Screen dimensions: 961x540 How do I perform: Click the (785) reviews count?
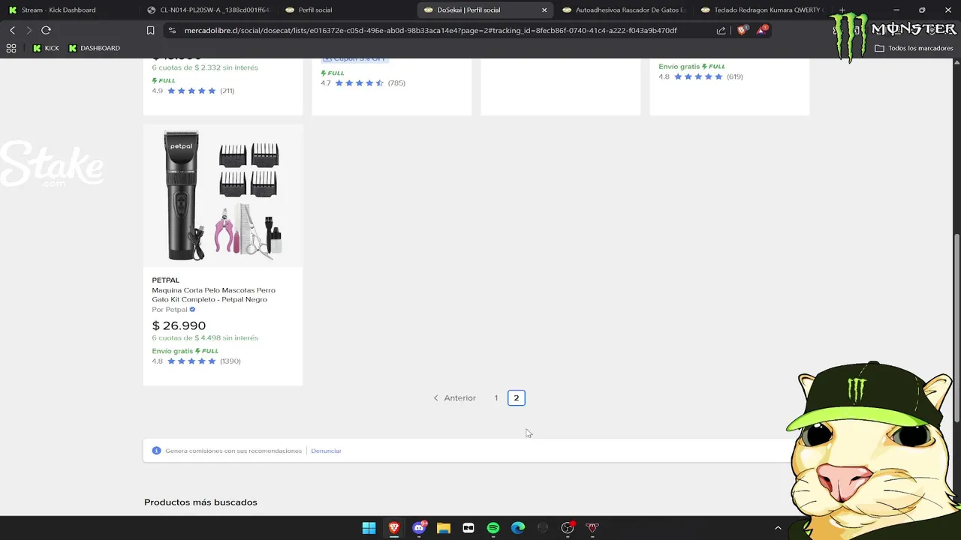coord(396,83)
